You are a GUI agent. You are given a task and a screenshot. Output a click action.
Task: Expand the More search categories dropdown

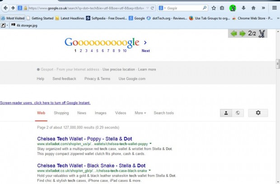[x=140, y=113]
